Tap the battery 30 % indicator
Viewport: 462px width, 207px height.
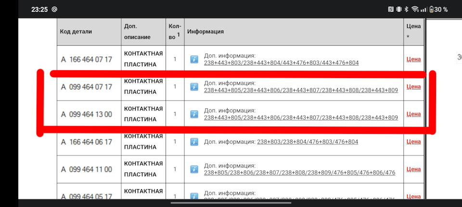[x=438, y=10]
